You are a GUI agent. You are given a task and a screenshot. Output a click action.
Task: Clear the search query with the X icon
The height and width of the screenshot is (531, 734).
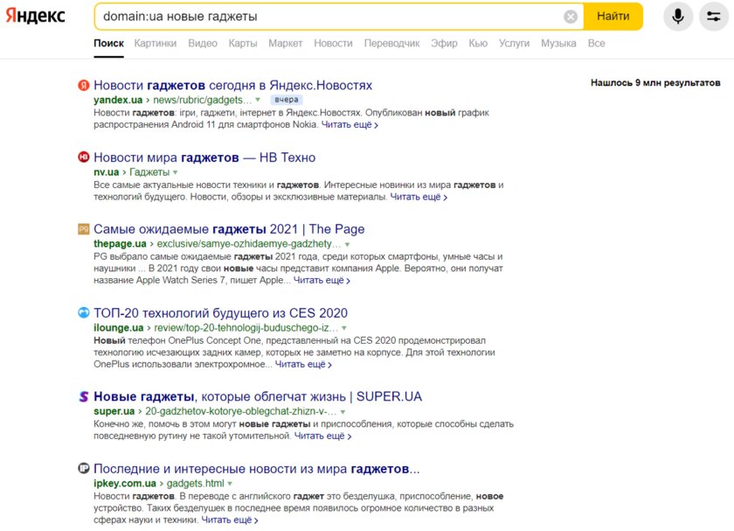tap(570, 17)
